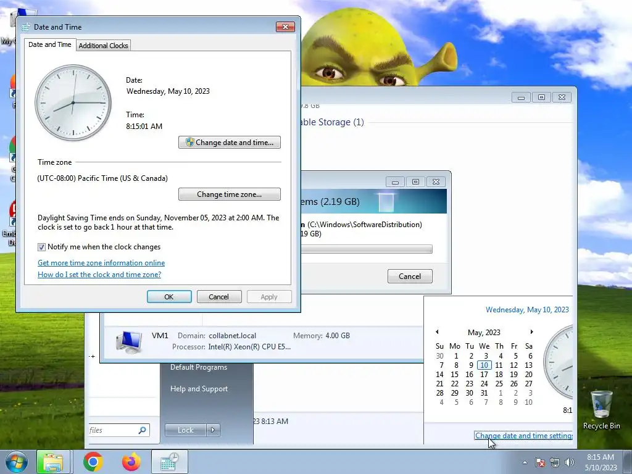
Task: Click the Change time zone button
Action: pyautogui.click(x=230, y=194)
